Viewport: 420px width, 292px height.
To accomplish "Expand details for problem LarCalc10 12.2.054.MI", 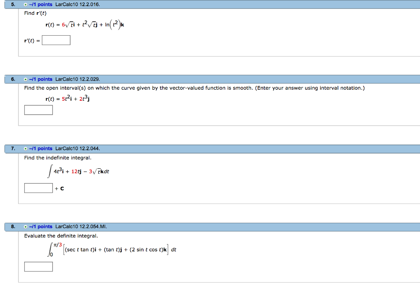I will [x=25, y=226].
